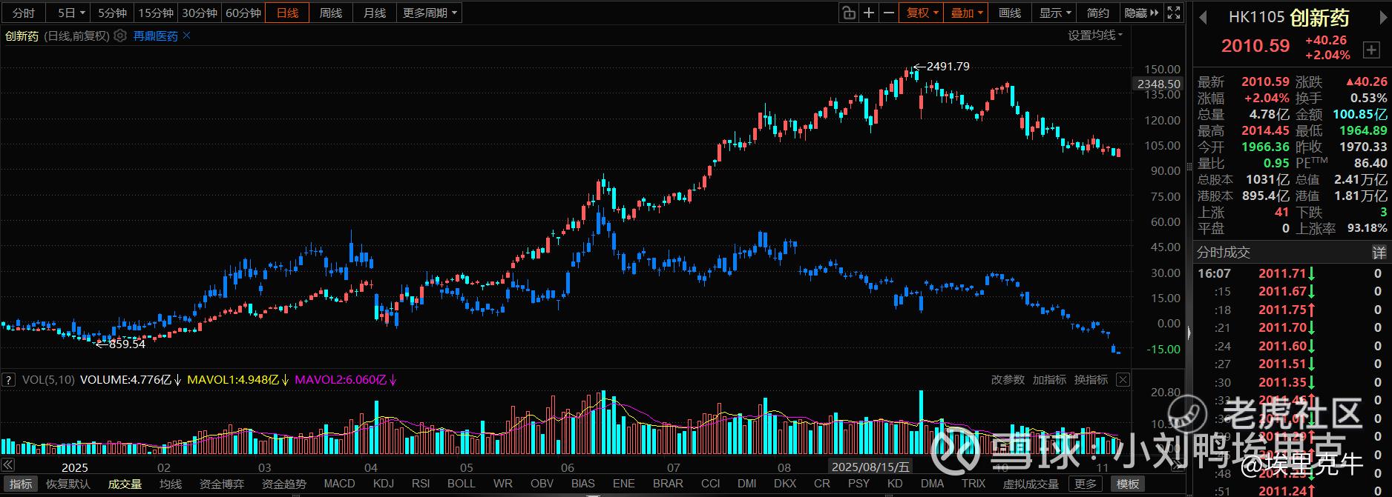
Task: Select BIAS indicator
Action: [x=583, y=484]
